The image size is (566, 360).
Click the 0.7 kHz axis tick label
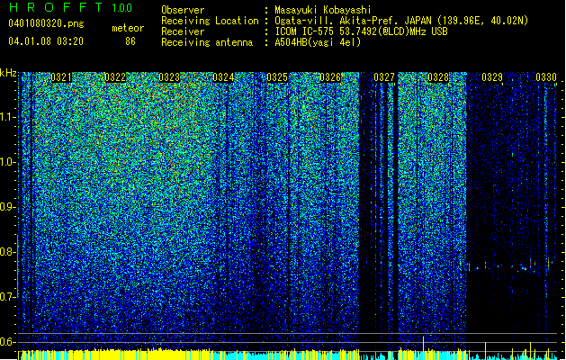tap(7, 297)
